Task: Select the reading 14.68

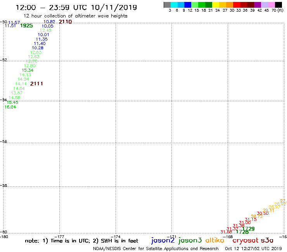Action: [14, 98]
